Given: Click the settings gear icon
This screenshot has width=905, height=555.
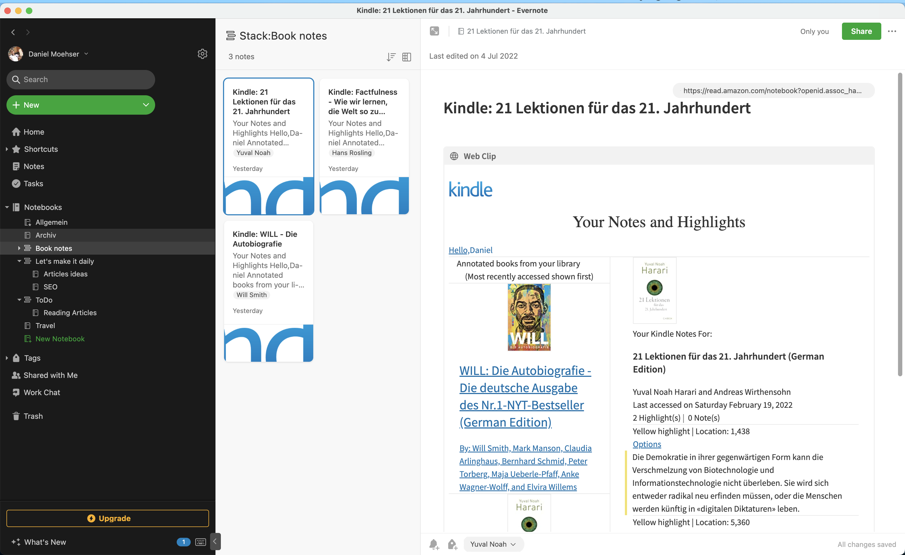Looking at the screenshot, I should [x=202, y=54].
